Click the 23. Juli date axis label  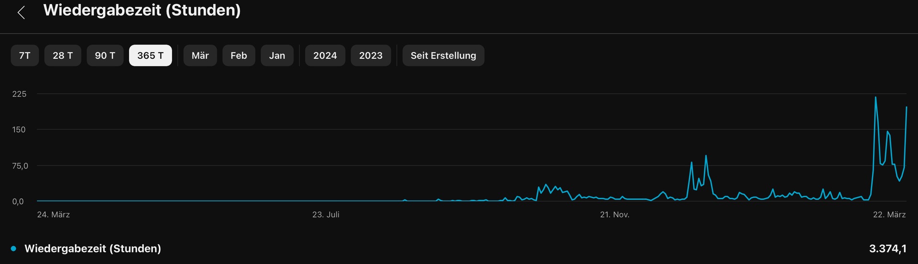pos(326,215)
